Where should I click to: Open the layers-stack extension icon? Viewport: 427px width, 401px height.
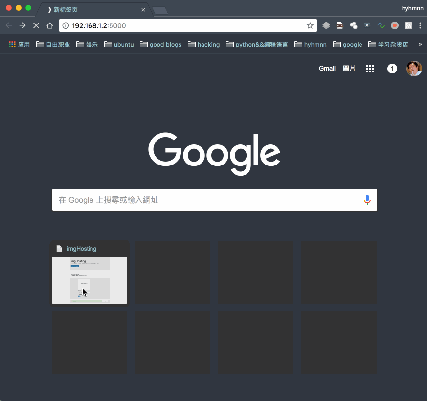pyautogui.click(x=326, y=25)
